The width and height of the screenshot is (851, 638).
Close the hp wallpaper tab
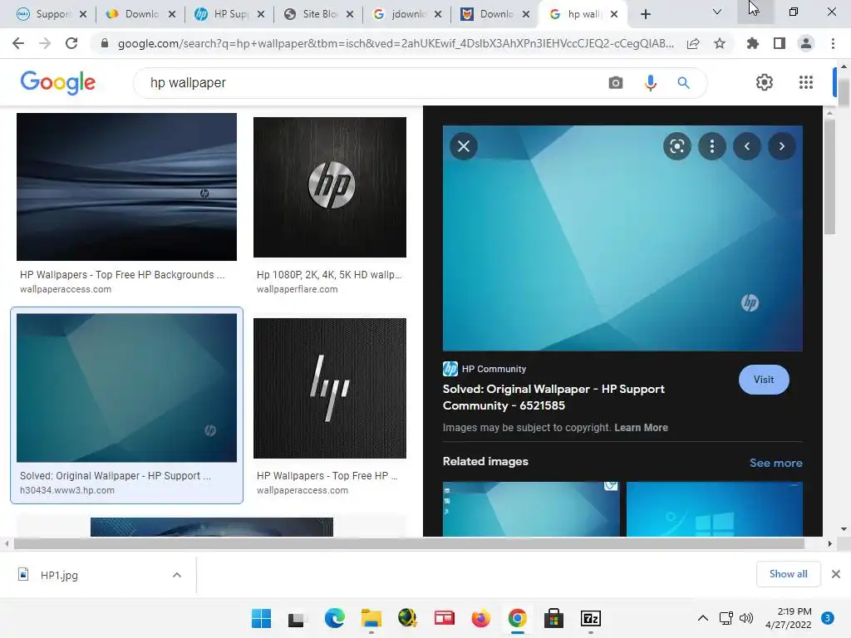614,14
